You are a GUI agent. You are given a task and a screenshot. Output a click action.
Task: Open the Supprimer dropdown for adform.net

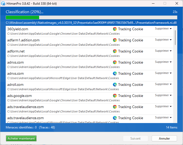point(163,51)
